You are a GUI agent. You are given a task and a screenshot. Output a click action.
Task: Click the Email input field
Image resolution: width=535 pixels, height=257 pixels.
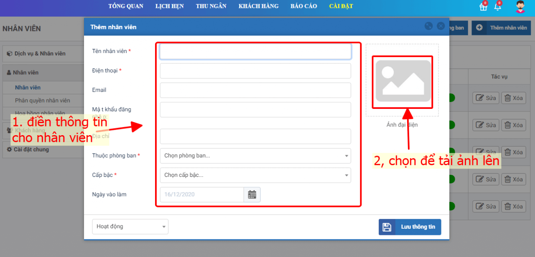coord(255,90)
